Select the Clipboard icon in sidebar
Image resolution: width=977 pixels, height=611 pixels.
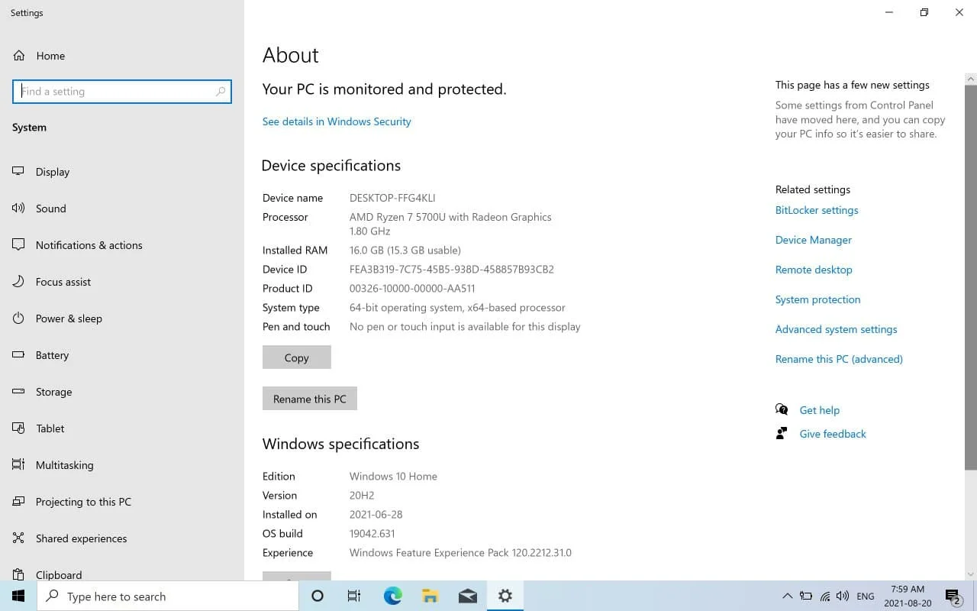point(19,574)
